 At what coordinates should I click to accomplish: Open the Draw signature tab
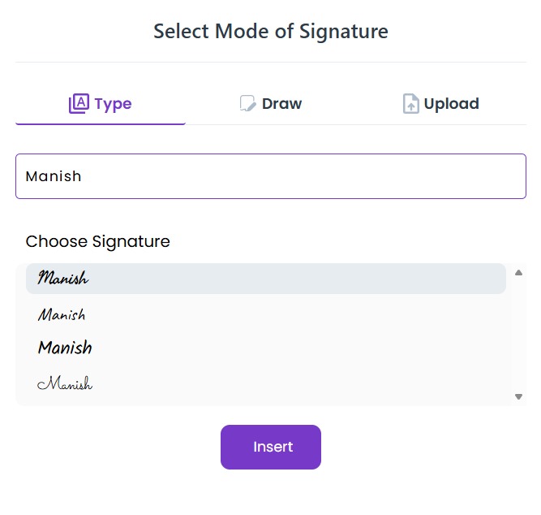(281, 104)
